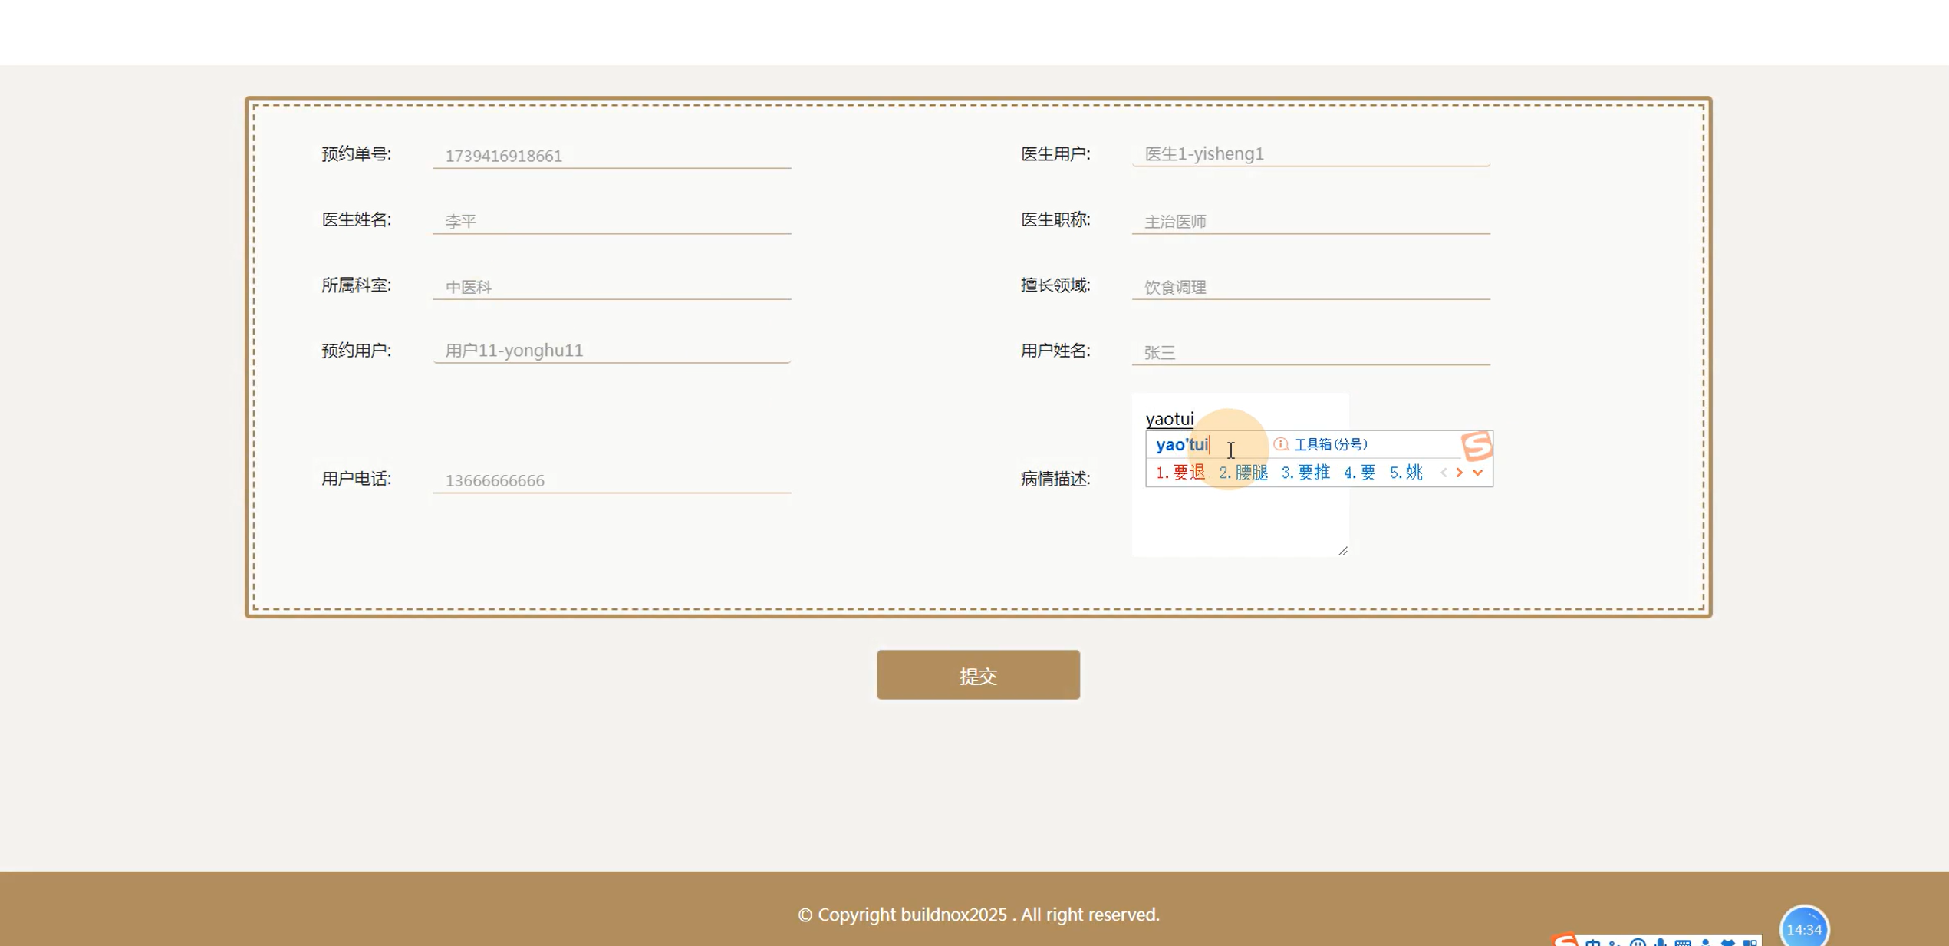Expand the candidate list with the down chevron
The height and width of the screenshot is (946, 1949).
click(1478, 473)
